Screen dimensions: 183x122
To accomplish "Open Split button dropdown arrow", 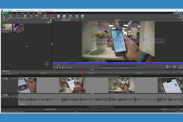I will 170,67.
